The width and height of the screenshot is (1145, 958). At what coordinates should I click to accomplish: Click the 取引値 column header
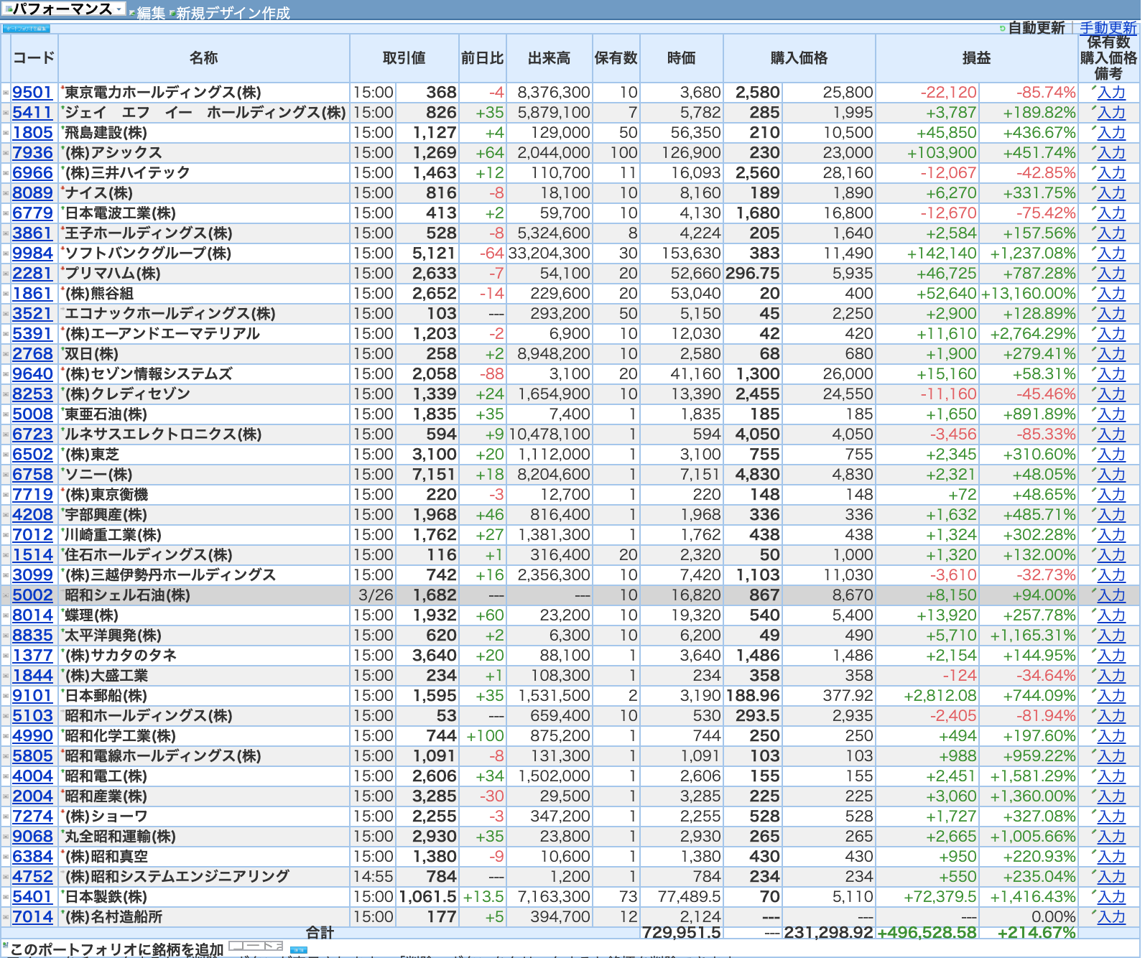[x=404, y=57]
